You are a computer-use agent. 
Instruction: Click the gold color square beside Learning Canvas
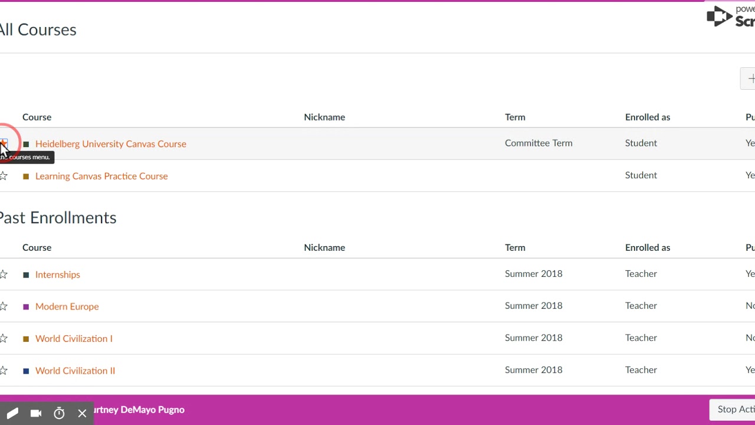(x=26, y=176)
